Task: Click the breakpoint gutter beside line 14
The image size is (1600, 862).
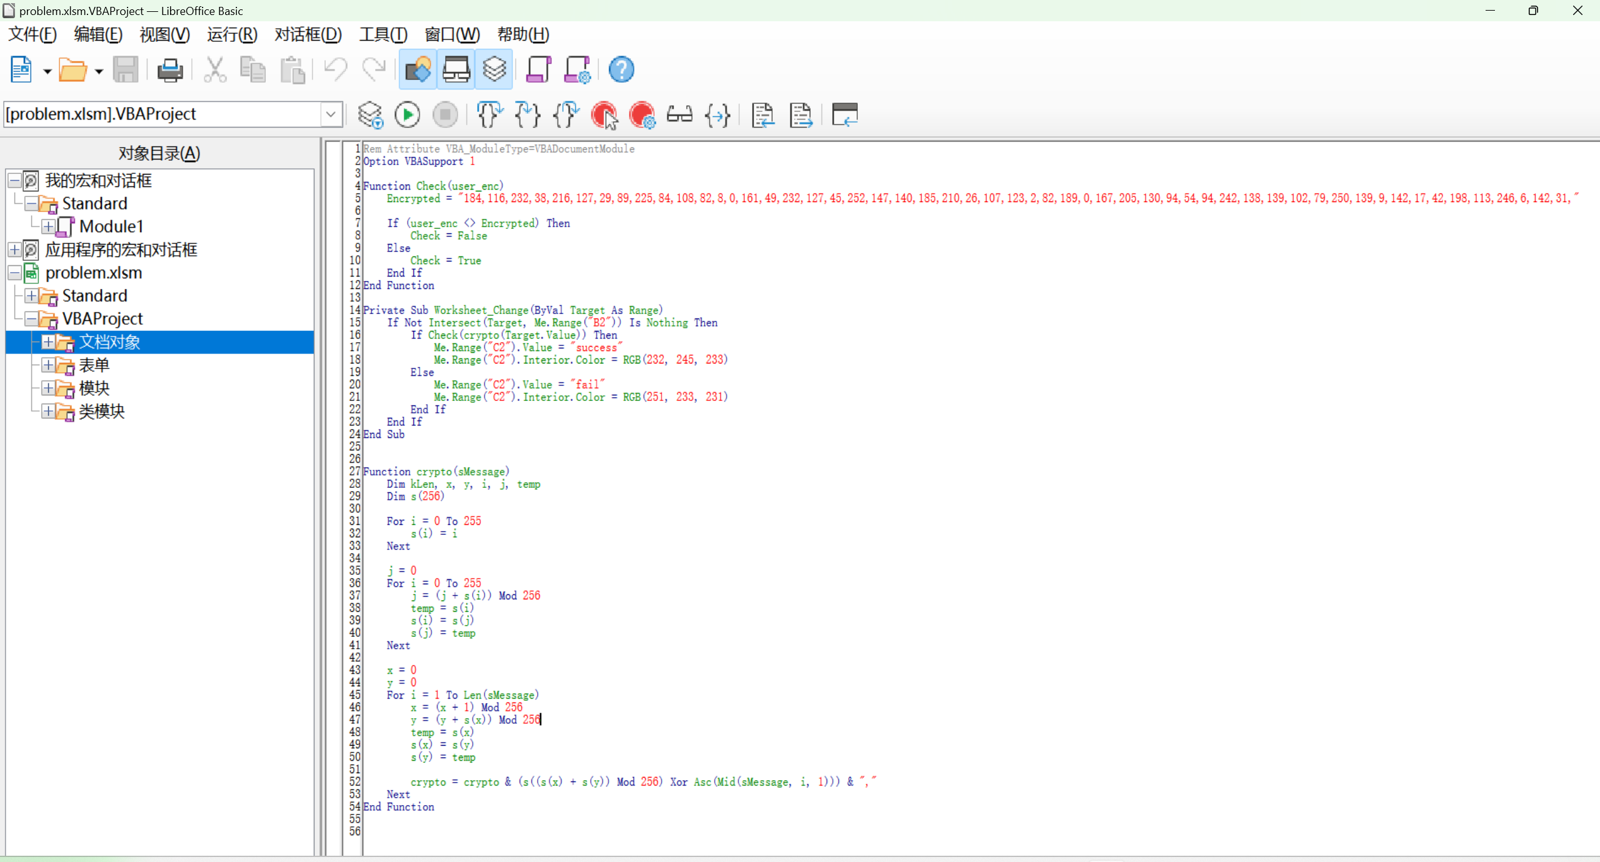Action: click(334, 310)
